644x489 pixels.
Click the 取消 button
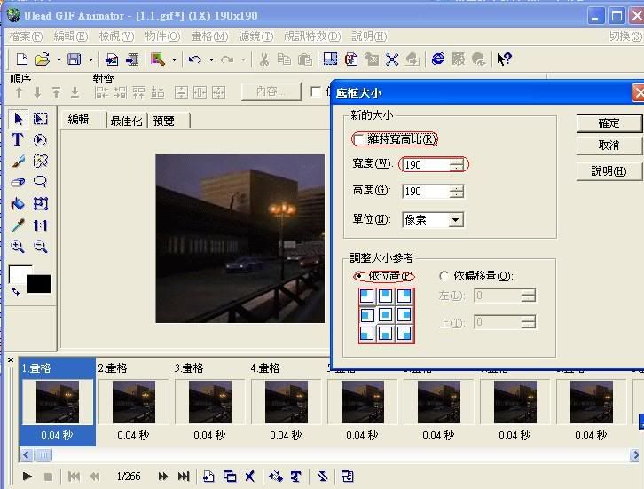(x=609, y=145)
